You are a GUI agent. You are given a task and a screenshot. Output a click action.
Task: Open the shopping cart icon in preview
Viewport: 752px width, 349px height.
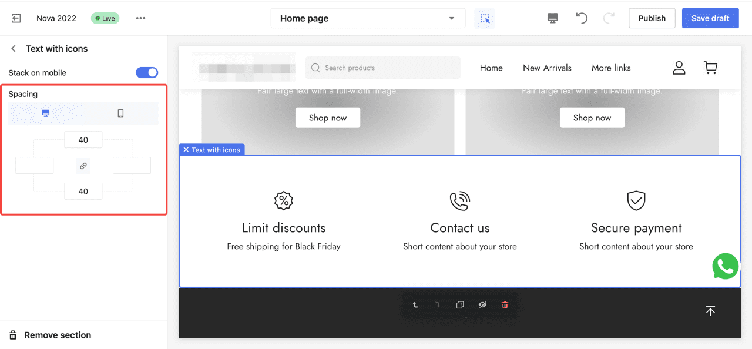(x=711, y=68)
